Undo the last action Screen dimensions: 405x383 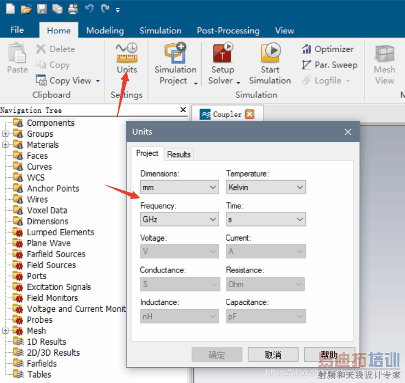click(89, 9)
